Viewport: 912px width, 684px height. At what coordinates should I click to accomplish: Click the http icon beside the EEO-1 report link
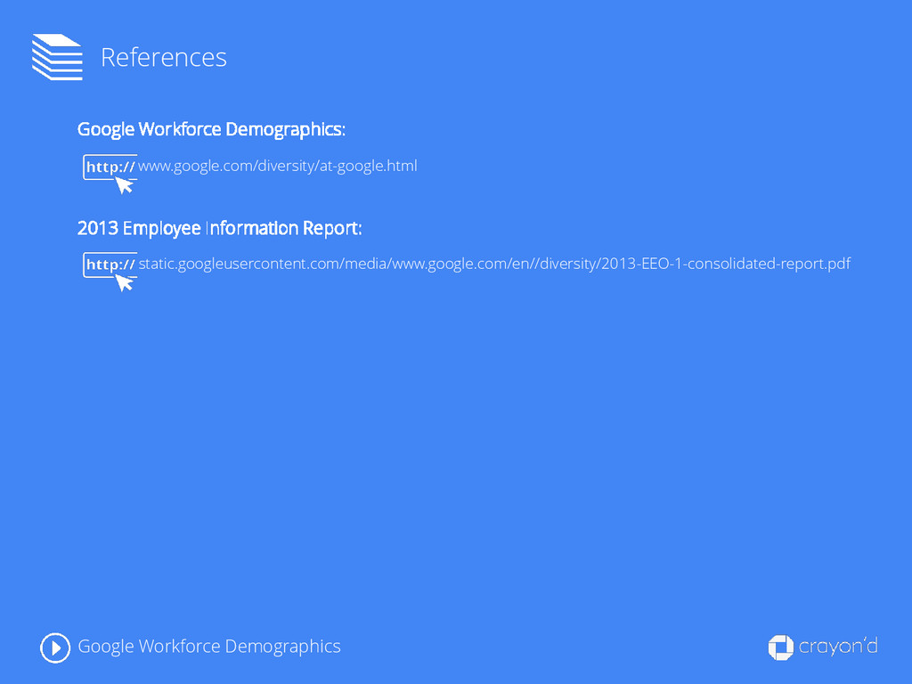[x=110, y=272]
